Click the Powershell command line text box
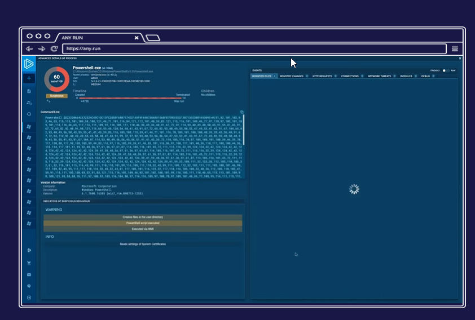 (x=143, y=147)
